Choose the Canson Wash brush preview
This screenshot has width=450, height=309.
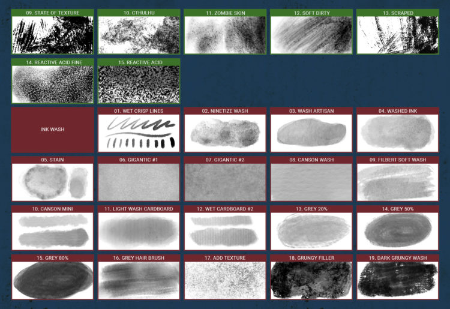tap(311, 182)
